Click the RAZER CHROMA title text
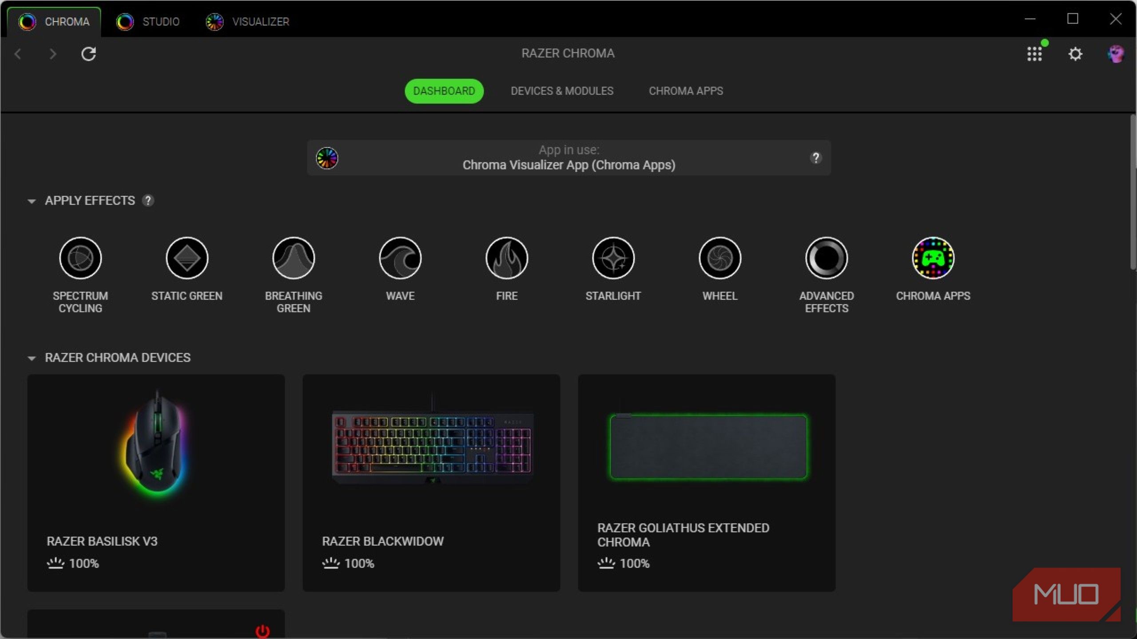The image size is (1137, 639). (x=568, y=53)
